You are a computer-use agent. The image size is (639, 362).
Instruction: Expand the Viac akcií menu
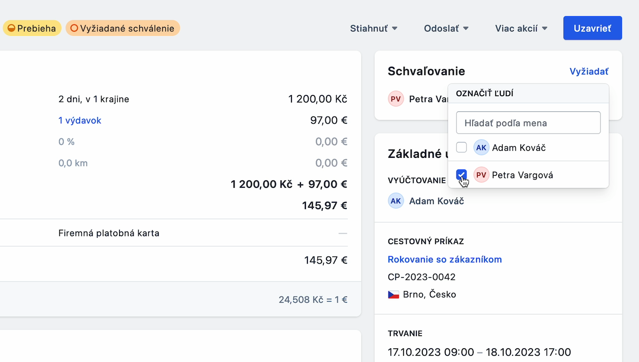coord(521,28)
